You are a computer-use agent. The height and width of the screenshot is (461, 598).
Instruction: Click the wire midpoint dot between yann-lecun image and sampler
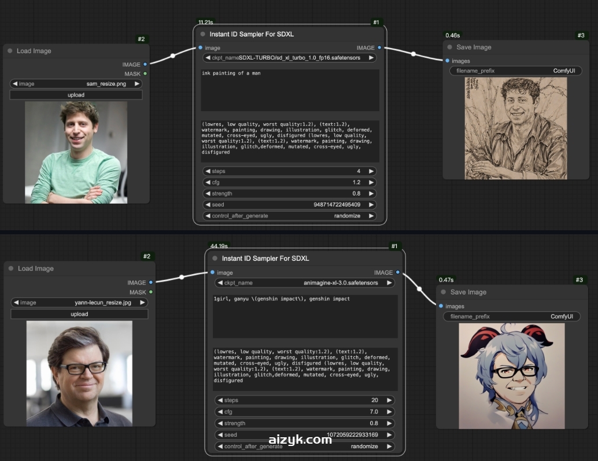tap(182, 277)
